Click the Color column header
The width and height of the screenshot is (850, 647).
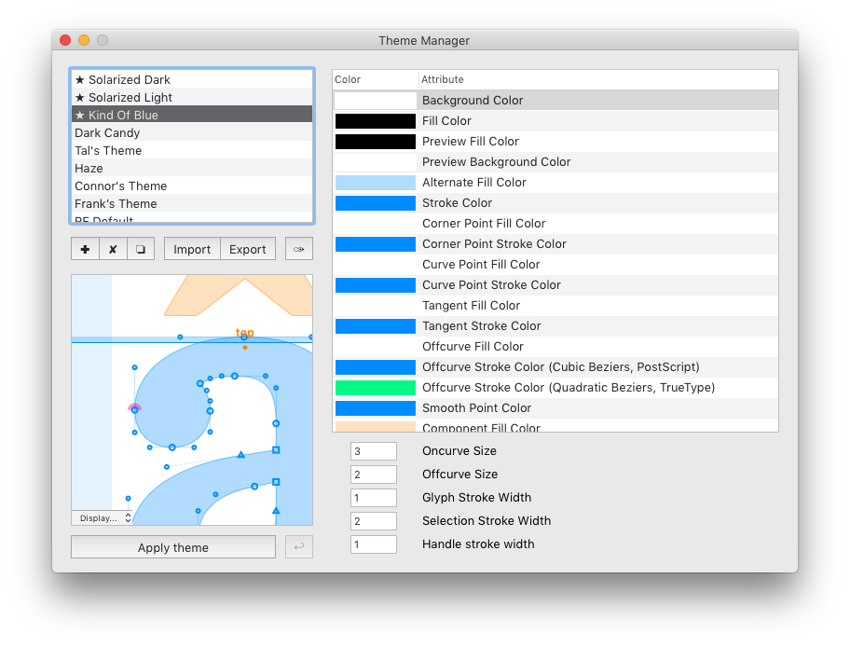point(375,79)
